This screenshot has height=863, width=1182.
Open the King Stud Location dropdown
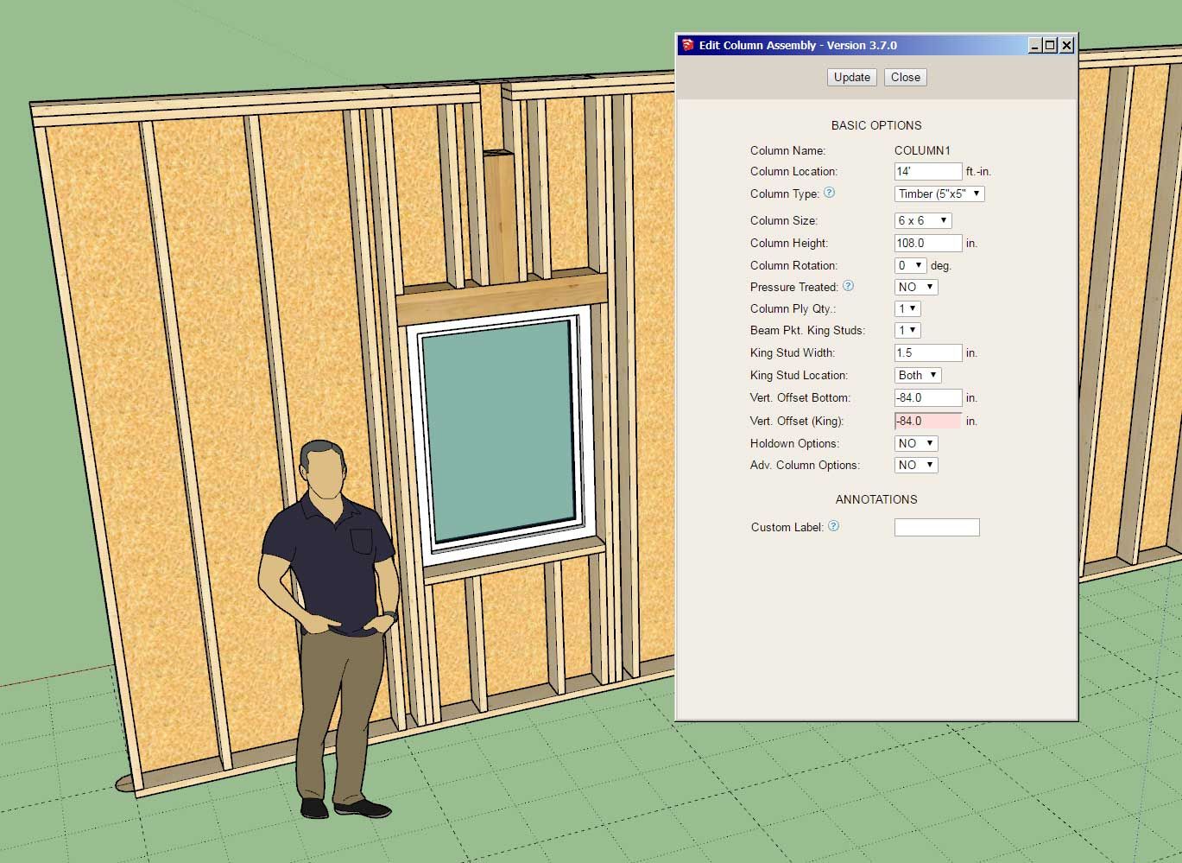[918, 375]
